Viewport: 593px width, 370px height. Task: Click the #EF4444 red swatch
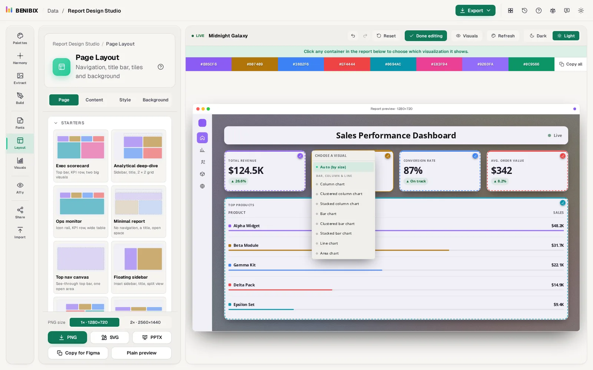point(347,64)
